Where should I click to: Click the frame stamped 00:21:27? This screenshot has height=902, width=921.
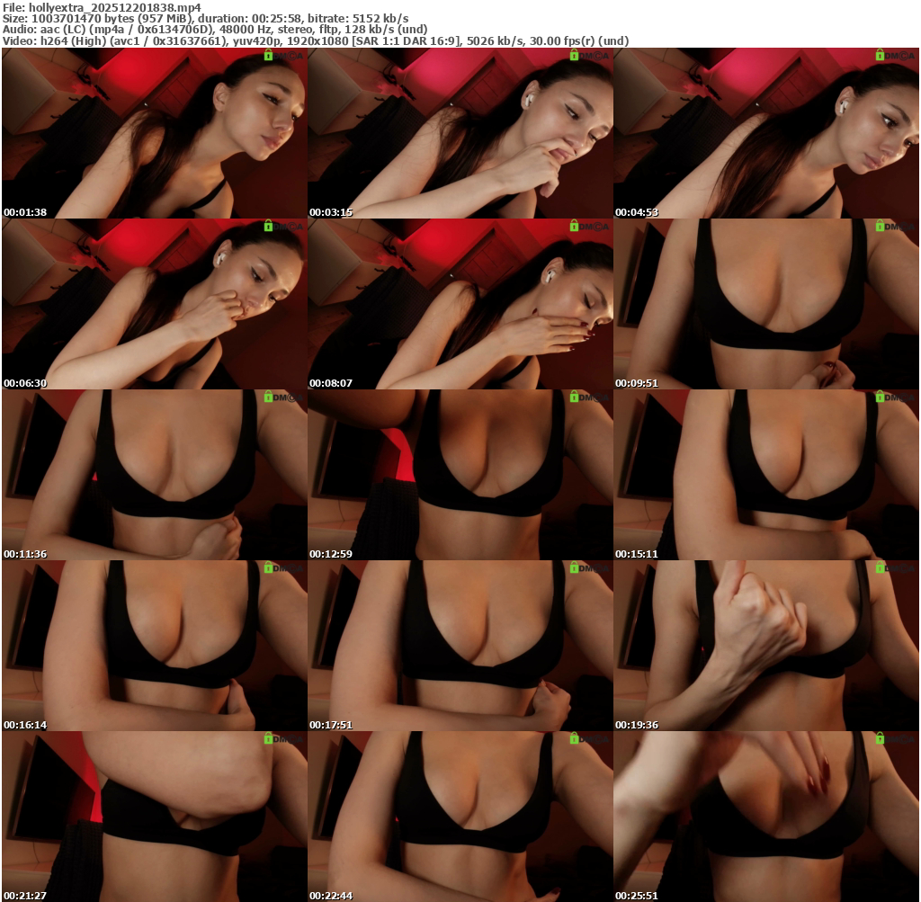pyautogui.click(x=155, y=817)
